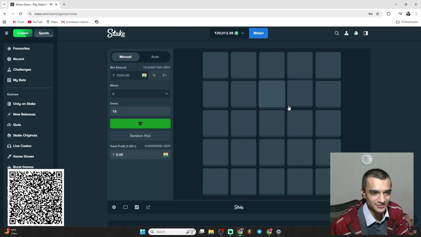
Task: Click the Windows taskbar Search box
Action: pyautogui.click(x=172, y=232)
